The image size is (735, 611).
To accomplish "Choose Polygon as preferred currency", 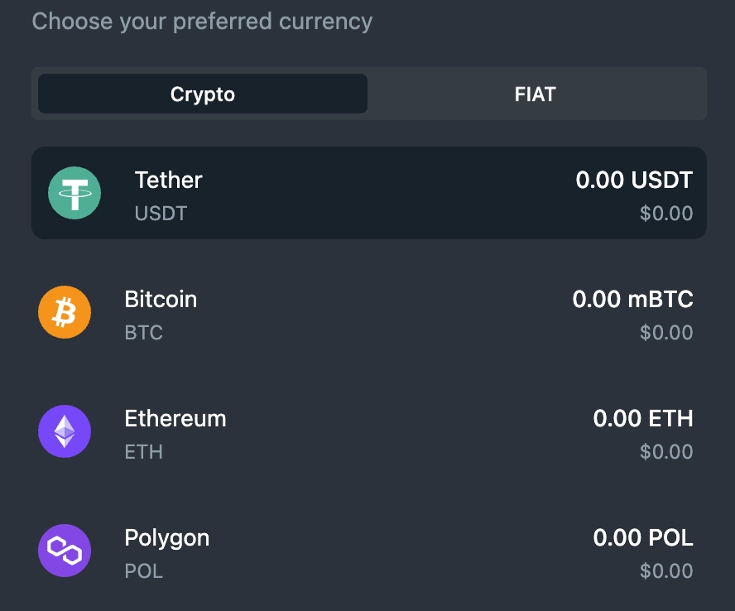I will [369, 550].
